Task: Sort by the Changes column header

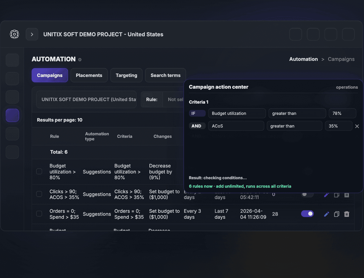Action: 162,136
